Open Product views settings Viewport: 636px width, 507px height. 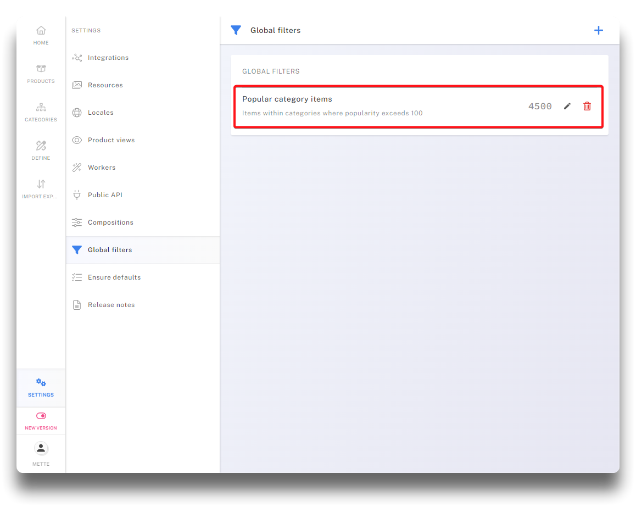coord(111,140)
